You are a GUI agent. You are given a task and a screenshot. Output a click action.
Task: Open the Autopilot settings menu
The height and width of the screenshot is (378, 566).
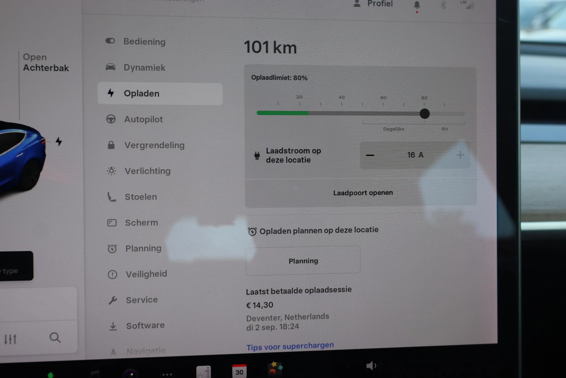[143, 120]
